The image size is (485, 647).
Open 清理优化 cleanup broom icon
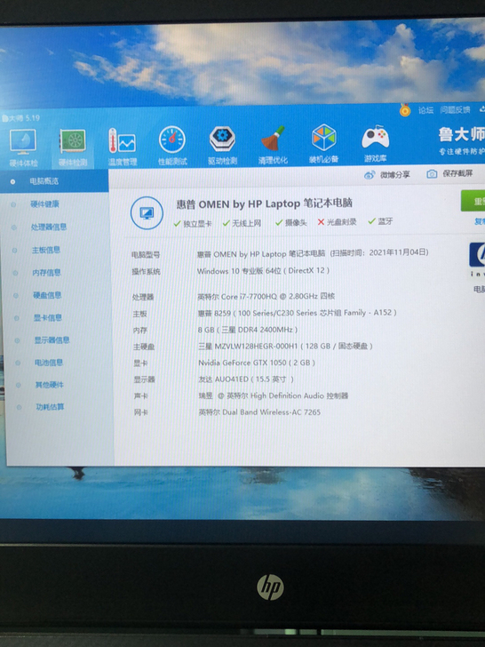[273, 144]
